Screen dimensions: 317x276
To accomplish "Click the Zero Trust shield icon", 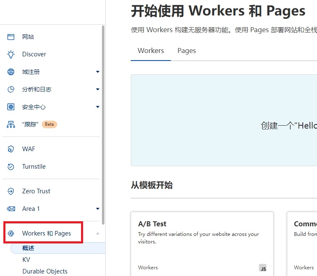I will coord(11,191).
